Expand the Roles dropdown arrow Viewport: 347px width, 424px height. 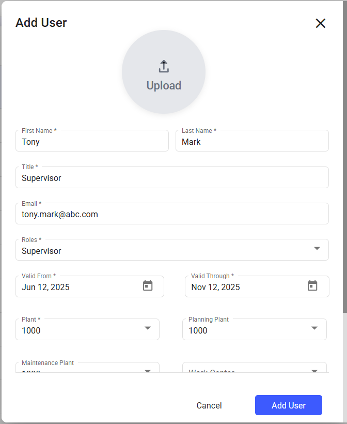[317, 249]
